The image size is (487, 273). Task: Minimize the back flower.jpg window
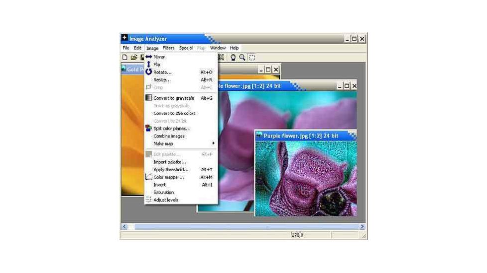(x=340, y=86)
